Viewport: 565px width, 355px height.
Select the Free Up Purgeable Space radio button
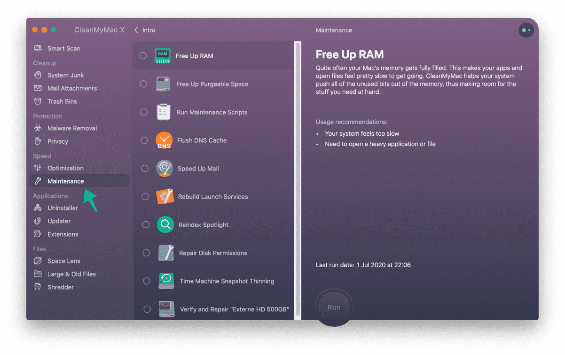coord(143,84)
